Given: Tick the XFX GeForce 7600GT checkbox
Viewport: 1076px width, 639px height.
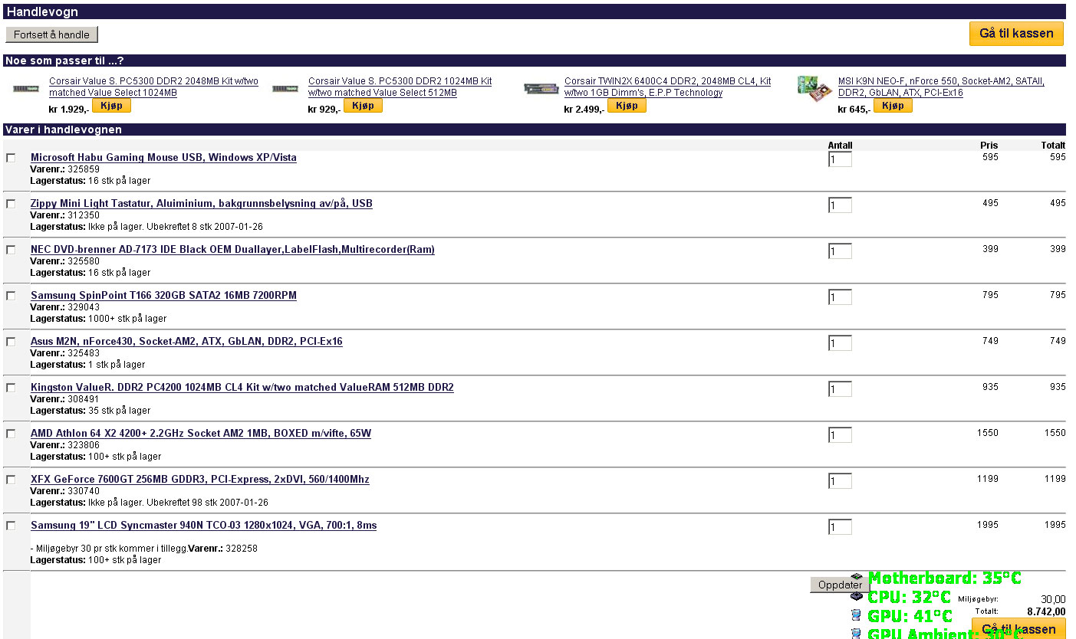Looking at the screenshot, I should [x=11, y=480].
